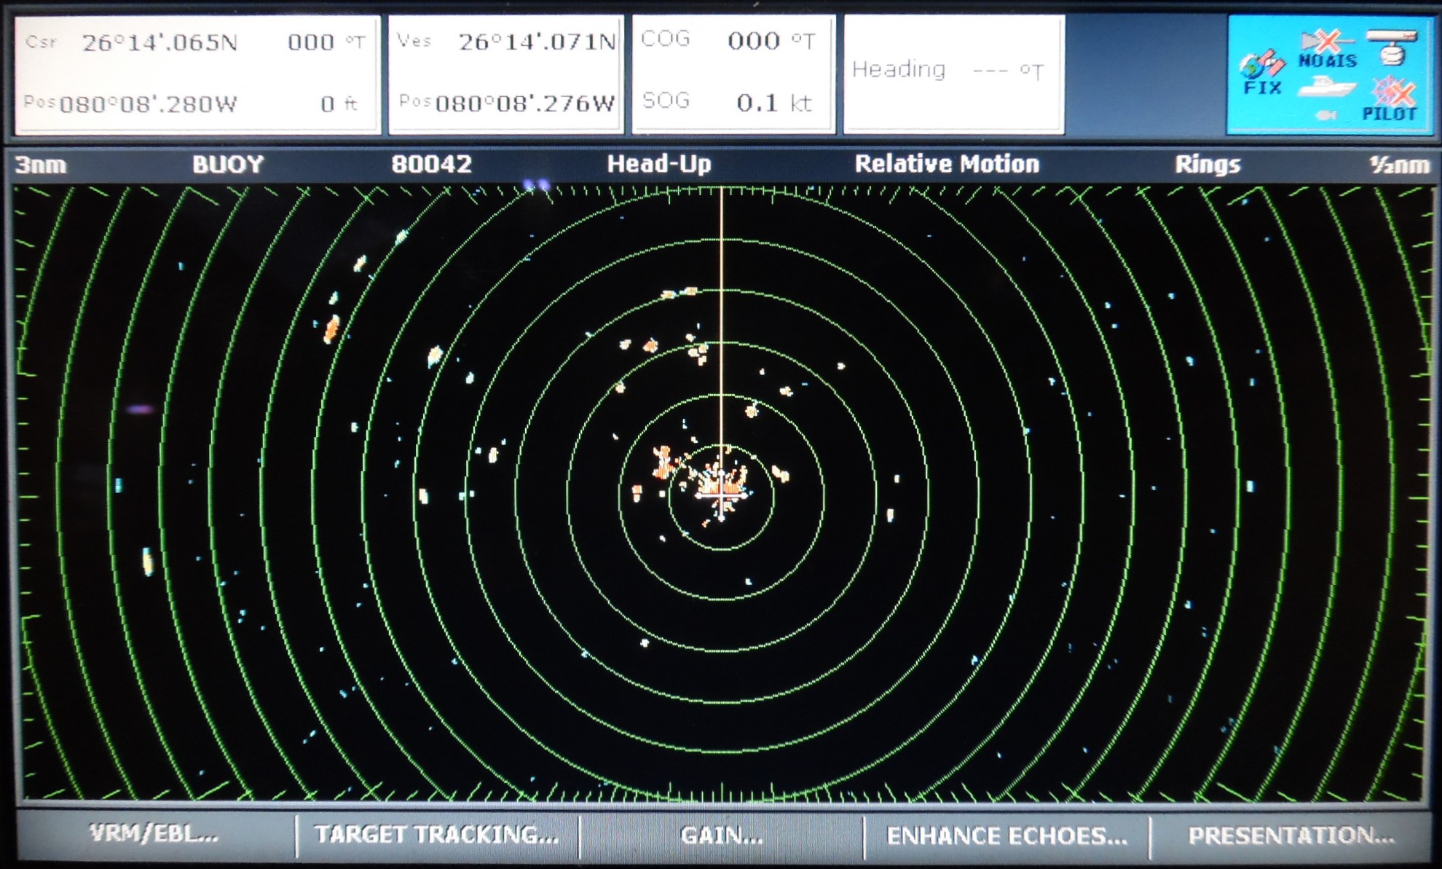
Task: Click the crossed-out autopilot PILOT icon
Action: (1390, 101)
